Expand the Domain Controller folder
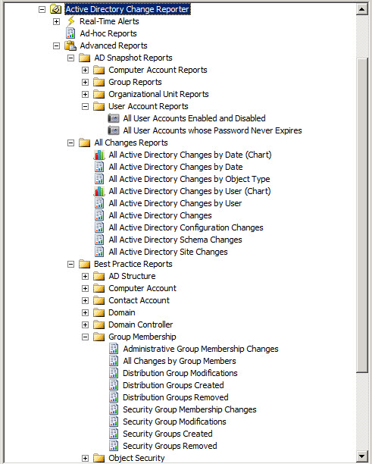This screenshot has width=372, height=464. pos(85,325)
